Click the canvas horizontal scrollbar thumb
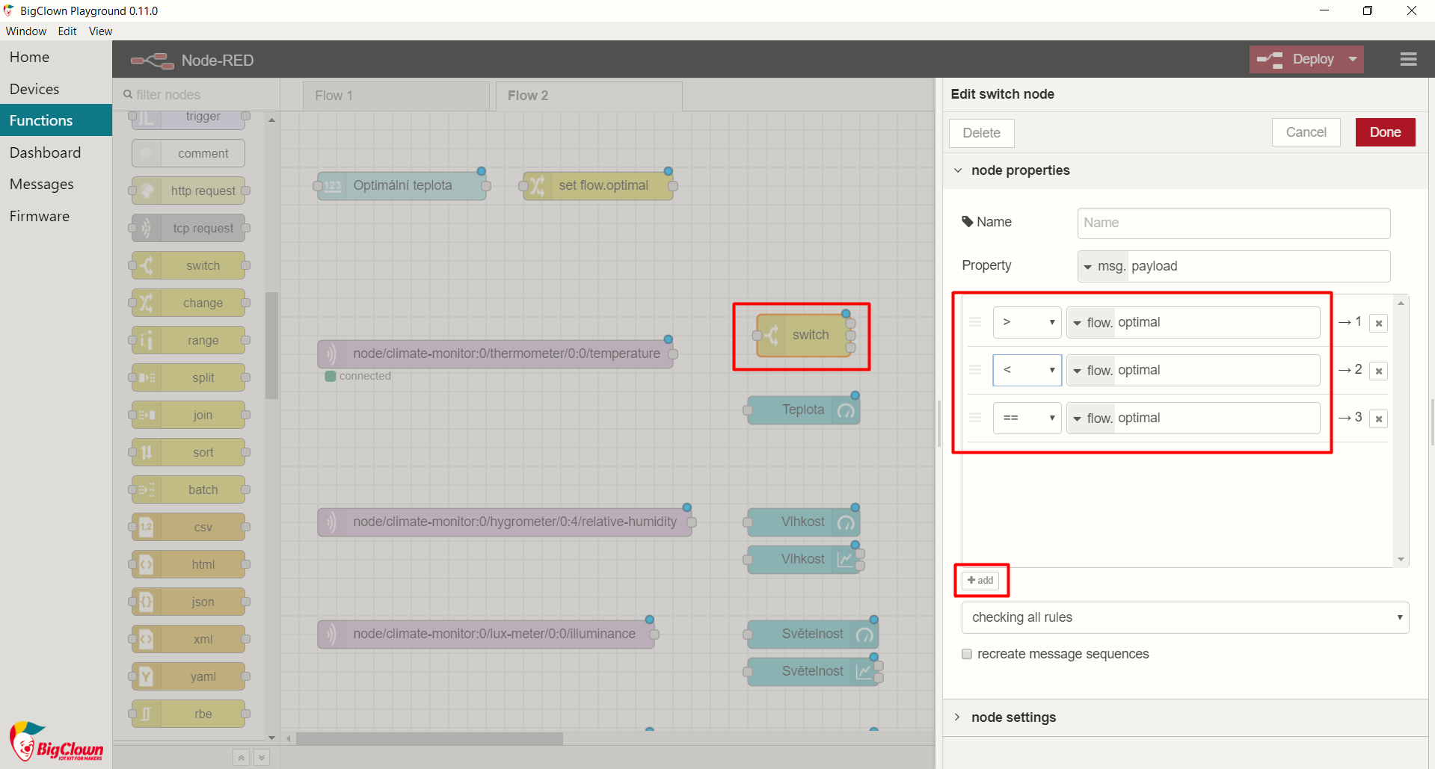Viewport: 1435px width, 769px height. tap(429, 738)
